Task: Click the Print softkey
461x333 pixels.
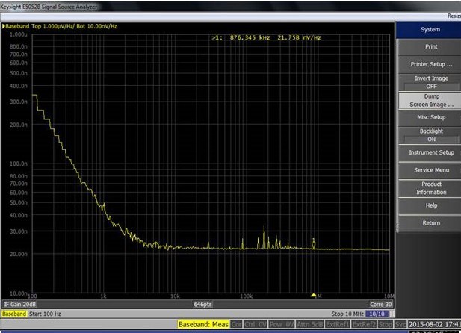Action: pos(430,47)
